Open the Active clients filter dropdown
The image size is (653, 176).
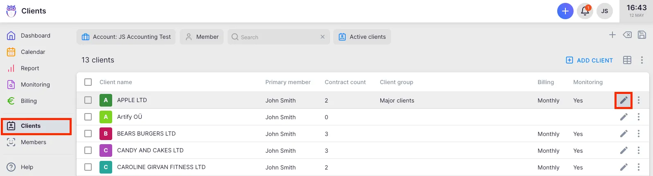point(362,37)
